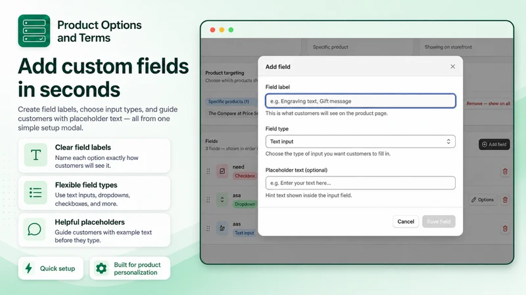Delete the 'aas' text input field via trash icon

point(505,229)
